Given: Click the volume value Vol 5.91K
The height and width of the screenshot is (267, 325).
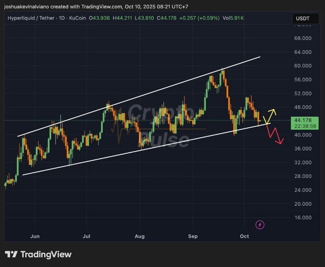Looking at the screenshot, I should coord(232,18).
